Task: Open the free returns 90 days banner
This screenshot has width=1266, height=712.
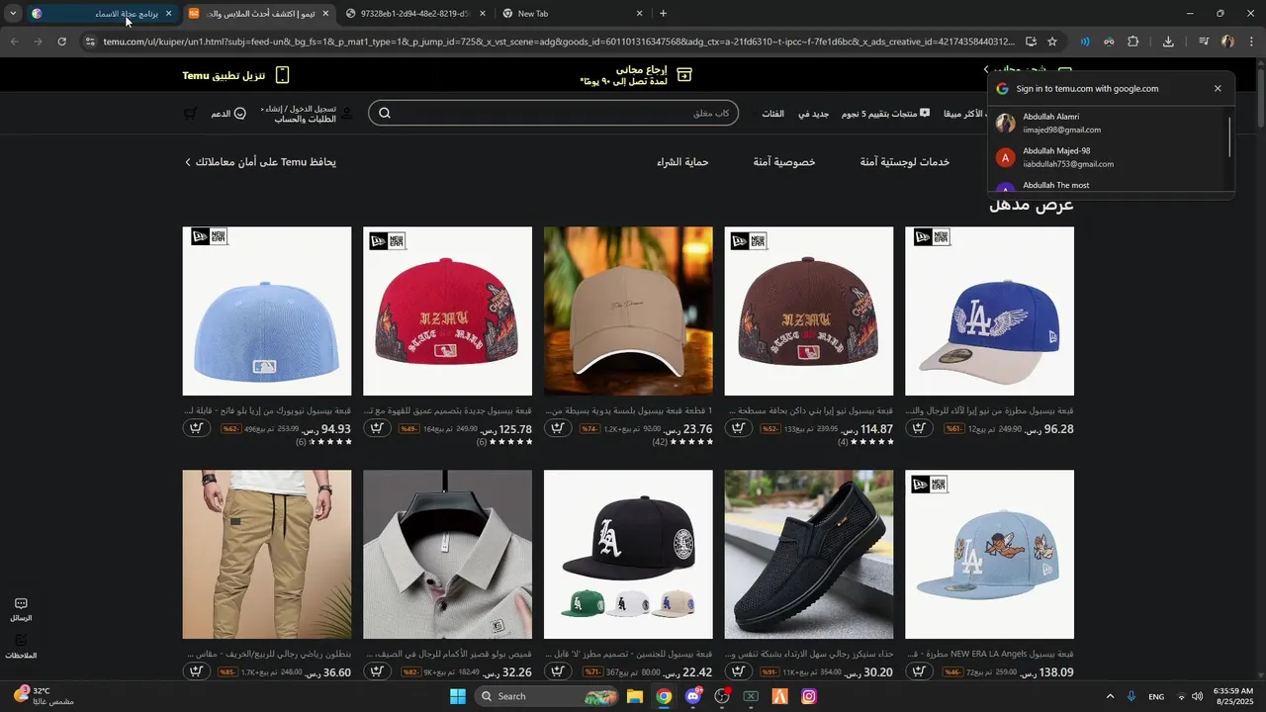Action: tap(636, 75)
